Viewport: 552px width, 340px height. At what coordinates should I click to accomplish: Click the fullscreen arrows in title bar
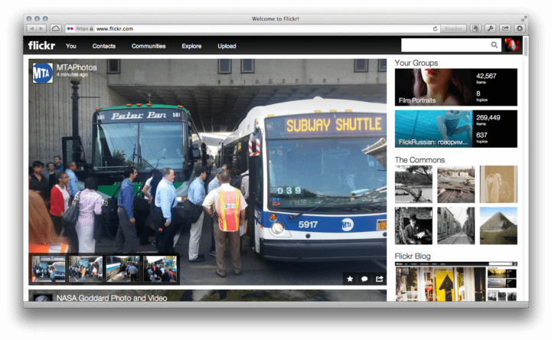[x=524, y=18]
